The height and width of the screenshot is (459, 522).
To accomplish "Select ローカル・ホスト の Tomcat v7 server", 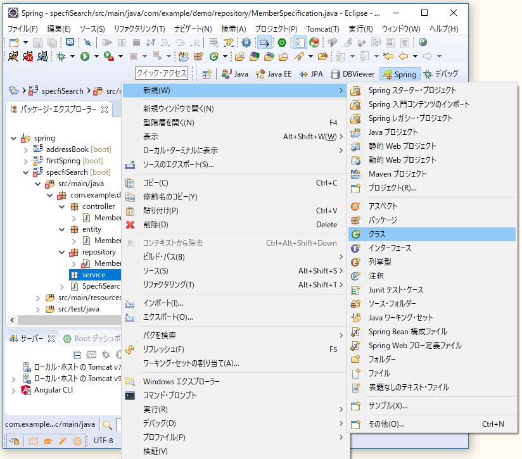I will pyautogui.click(x=77, y=367).
